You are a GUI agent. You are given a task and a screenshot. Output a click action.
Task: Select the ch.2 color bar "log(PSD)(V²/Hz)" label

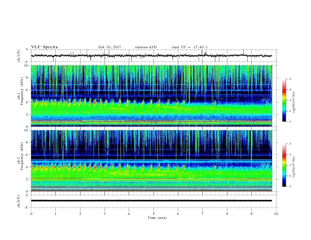tap(294, 167)
